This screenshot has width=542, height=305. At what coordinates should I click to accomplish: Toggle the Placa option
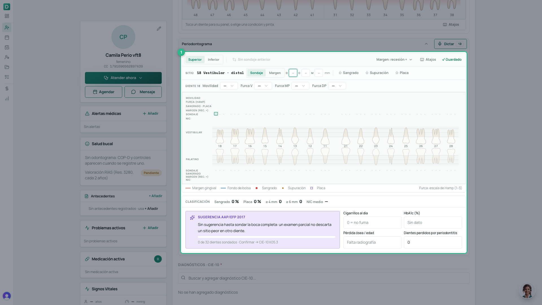(402, 73)
